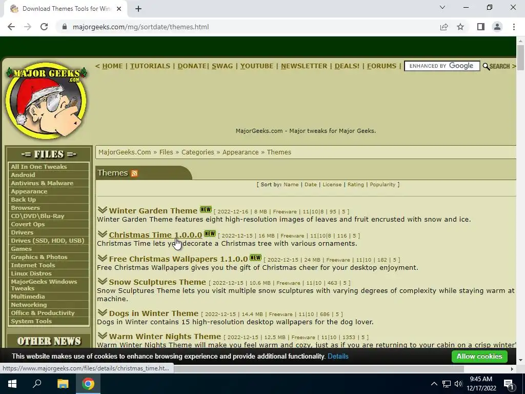Click the browser back arrow

coord(11,27)
